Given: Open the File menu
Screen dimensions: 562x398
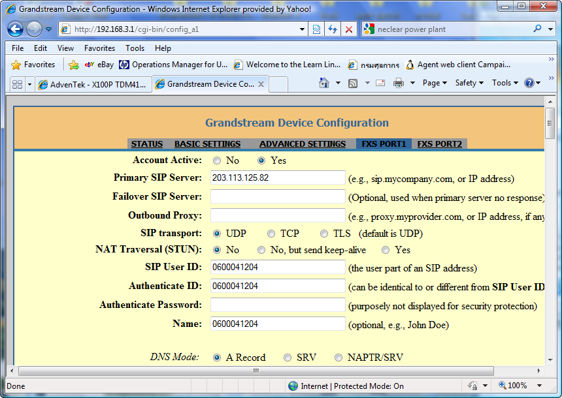Looking at the screenshot, I should [x=18, y=48].
